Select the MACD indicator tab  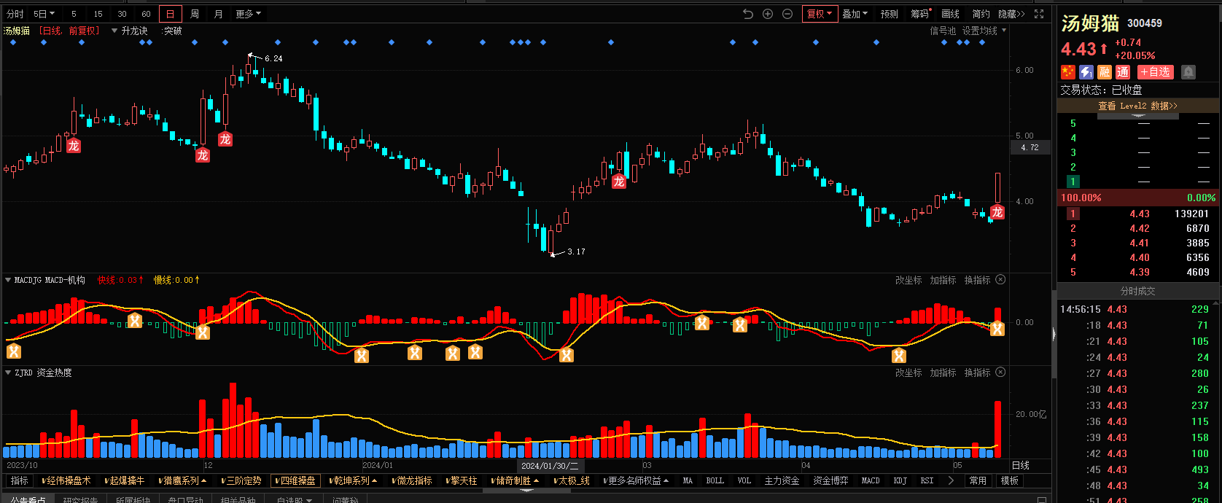871,481
